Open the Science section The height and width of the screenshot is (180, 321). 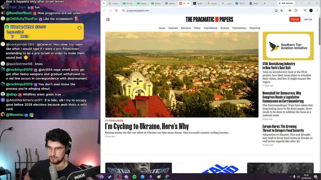pos(225,28)
